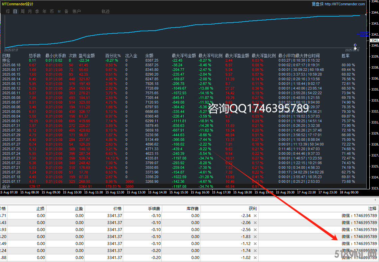The height and width of the screenshot is (262, 379).
Task: Close the order with profit -2.34
Action: pos(255,215)
